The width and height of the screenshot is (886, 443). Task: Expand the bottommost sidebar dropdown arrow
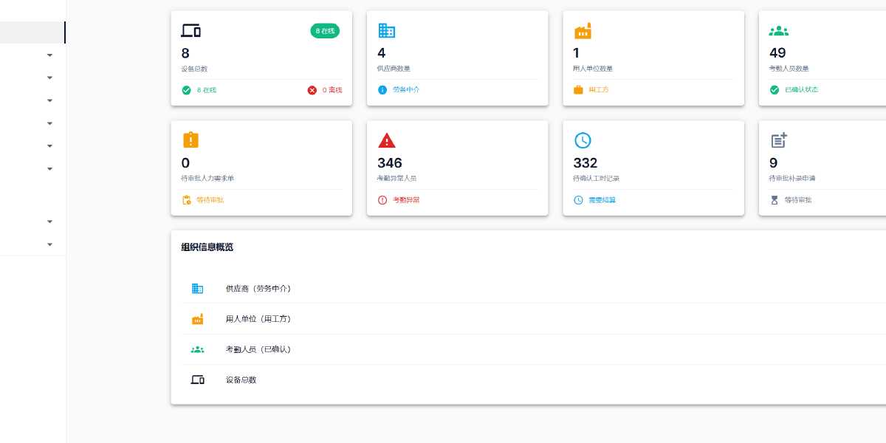[50, 244]
